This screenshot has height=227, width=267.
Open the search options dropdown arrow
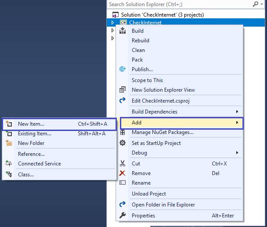click(262, 4)
